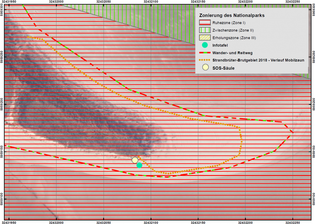
Task: Click top axis coordinate label 32432150
Action: 198,2
